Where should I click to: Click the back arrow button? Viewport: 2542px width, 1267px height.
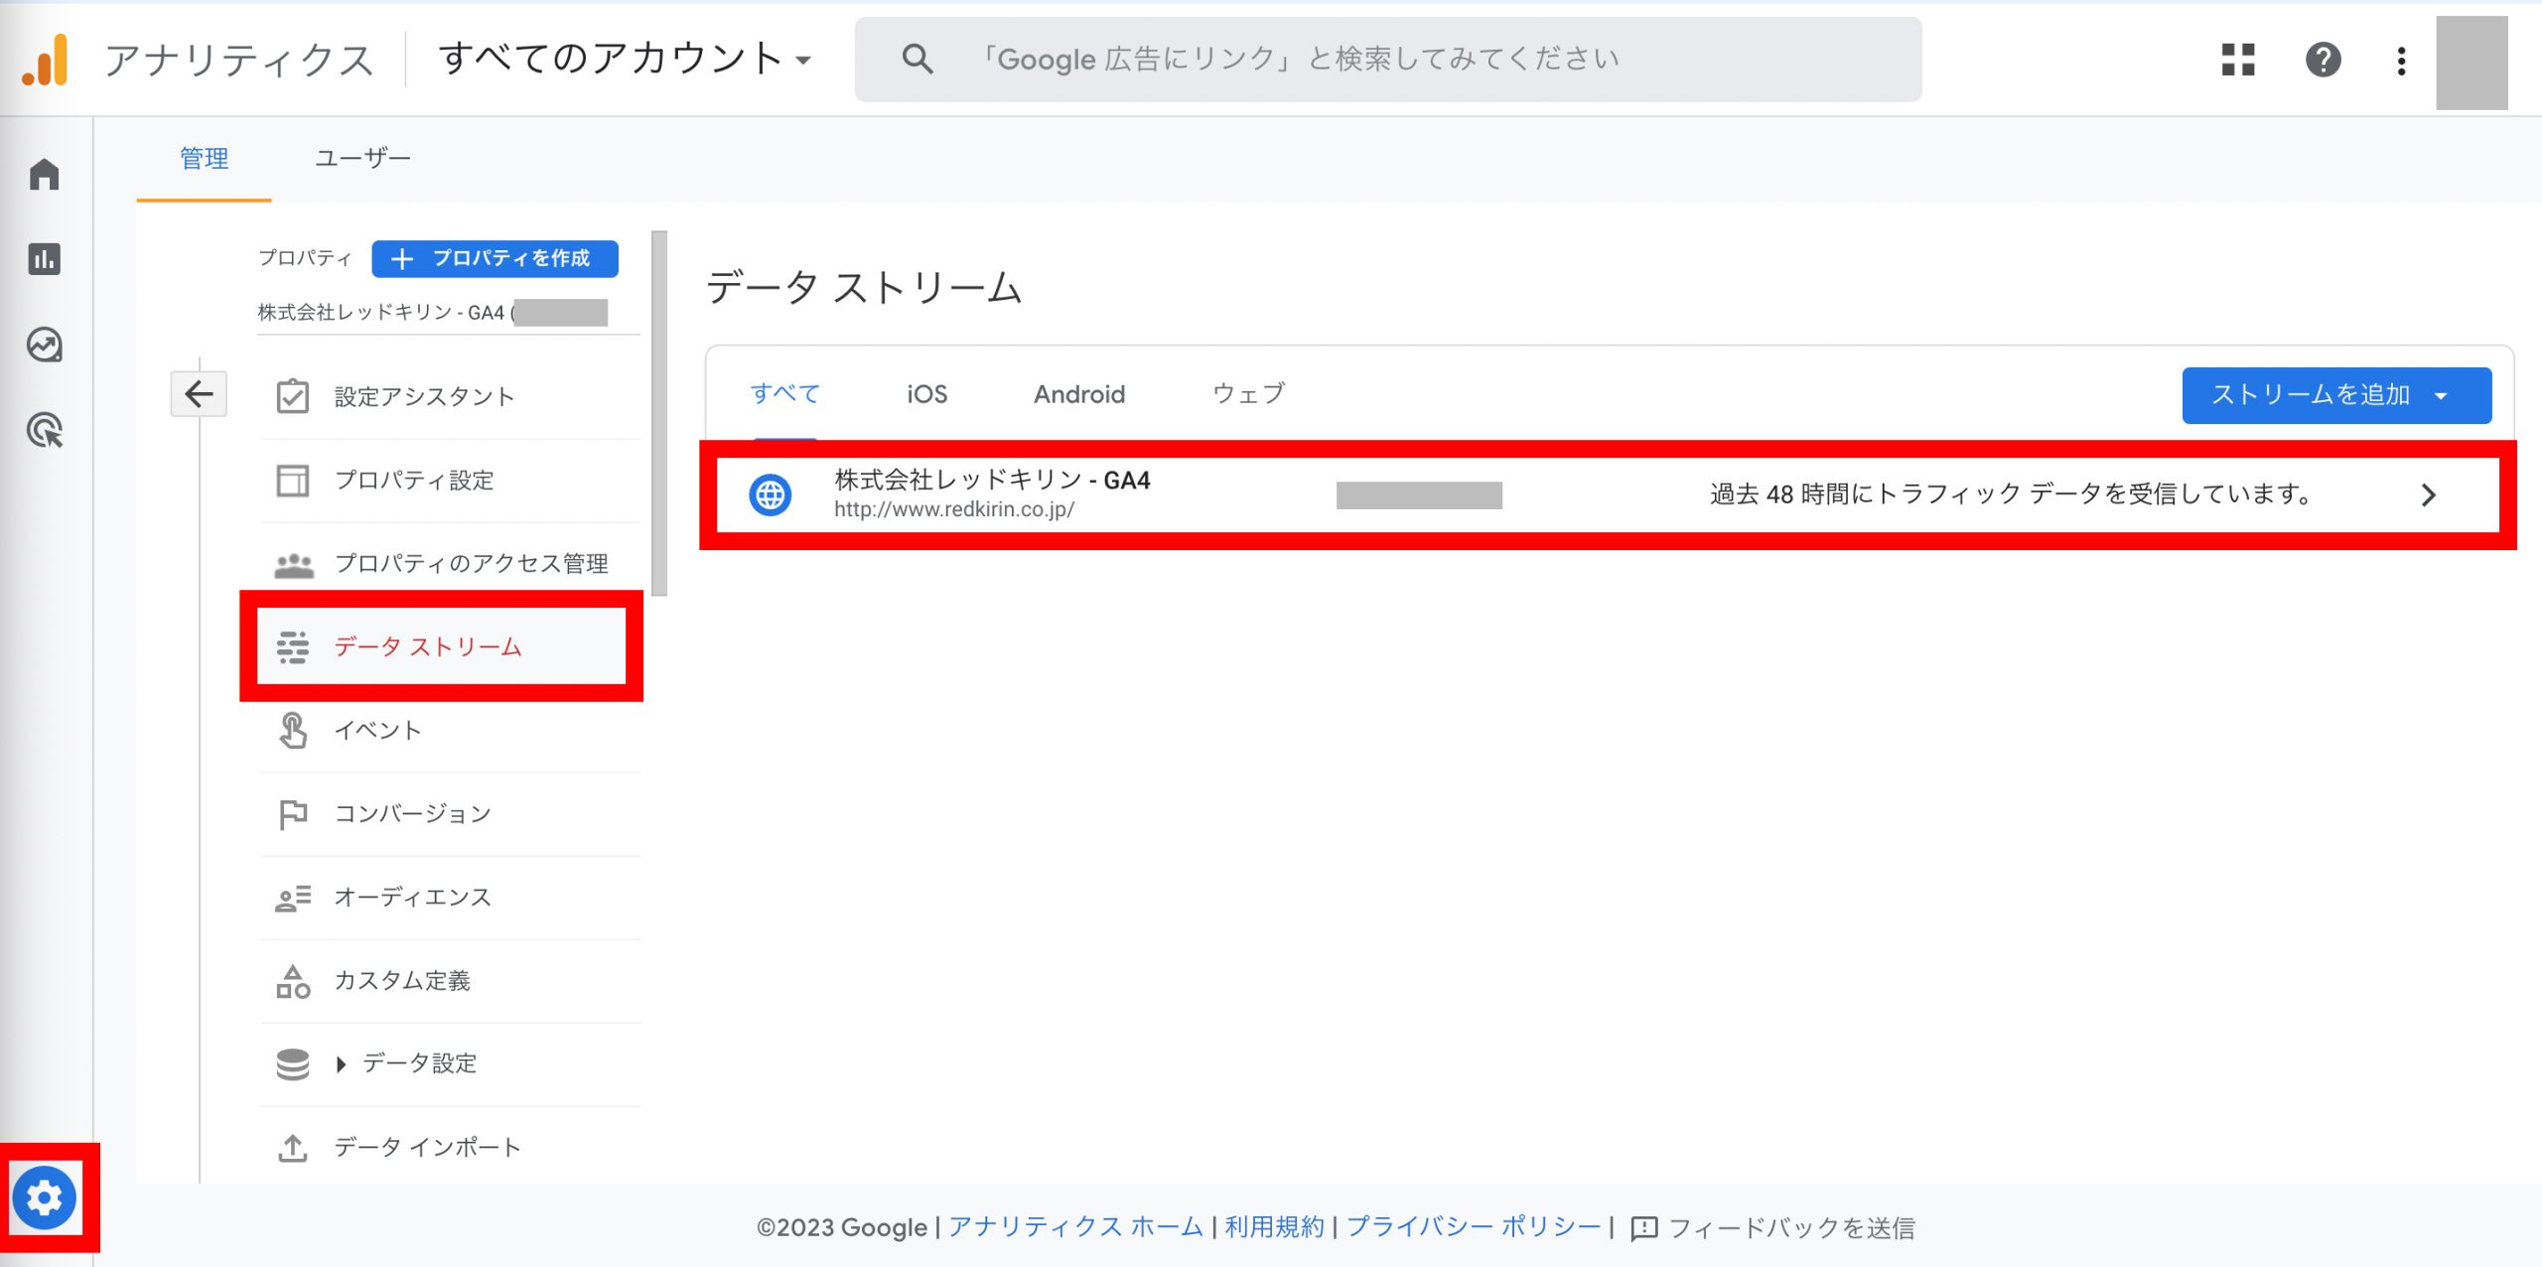[x=199, y=394]
